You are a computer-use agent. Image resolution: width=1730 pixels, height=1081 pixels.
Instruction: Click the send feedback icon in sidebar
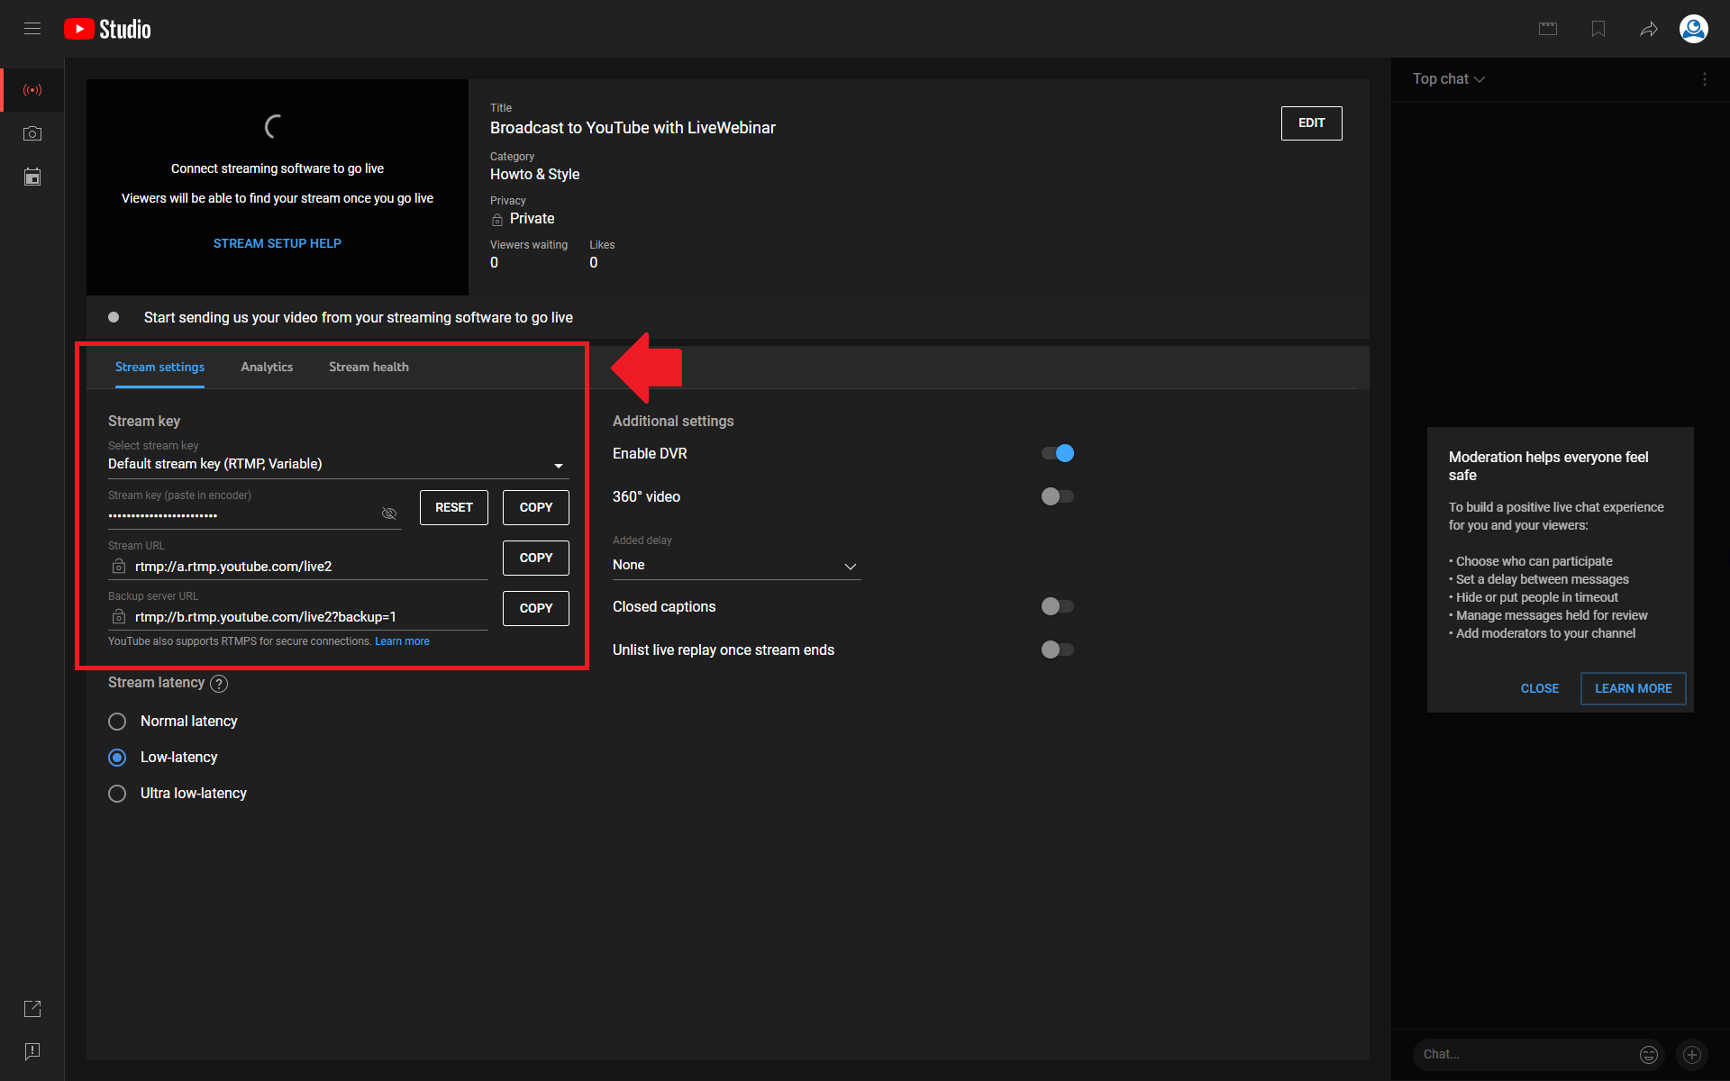(x=32, y=1051)
